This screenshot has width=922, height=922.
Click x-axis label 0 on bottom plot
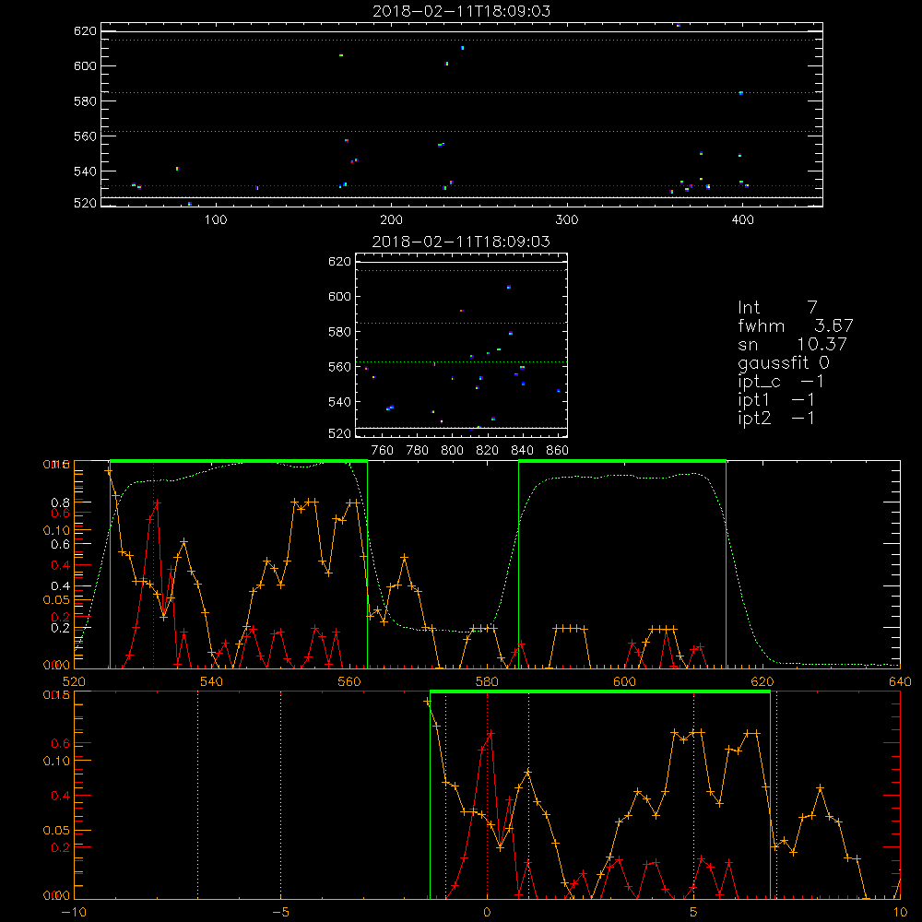pyautogui.click(x=487, y=912)
